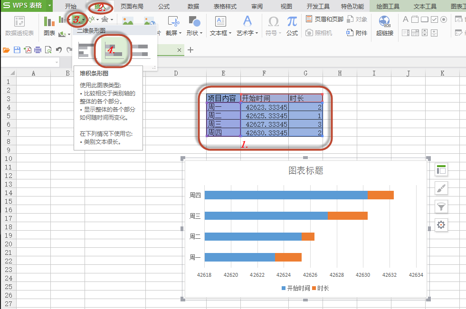Open chart elements button beside the chart
Image resolution: width=466 pixels, height=309 pixels.
[441, 169]
